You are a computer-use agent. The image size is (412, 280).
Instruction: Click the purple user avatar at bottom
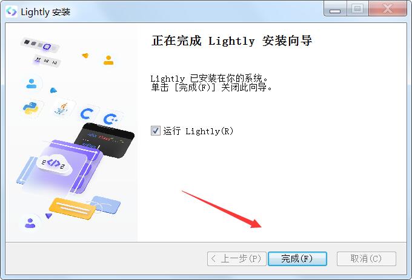pyautogui.click(x=30, y=223)
